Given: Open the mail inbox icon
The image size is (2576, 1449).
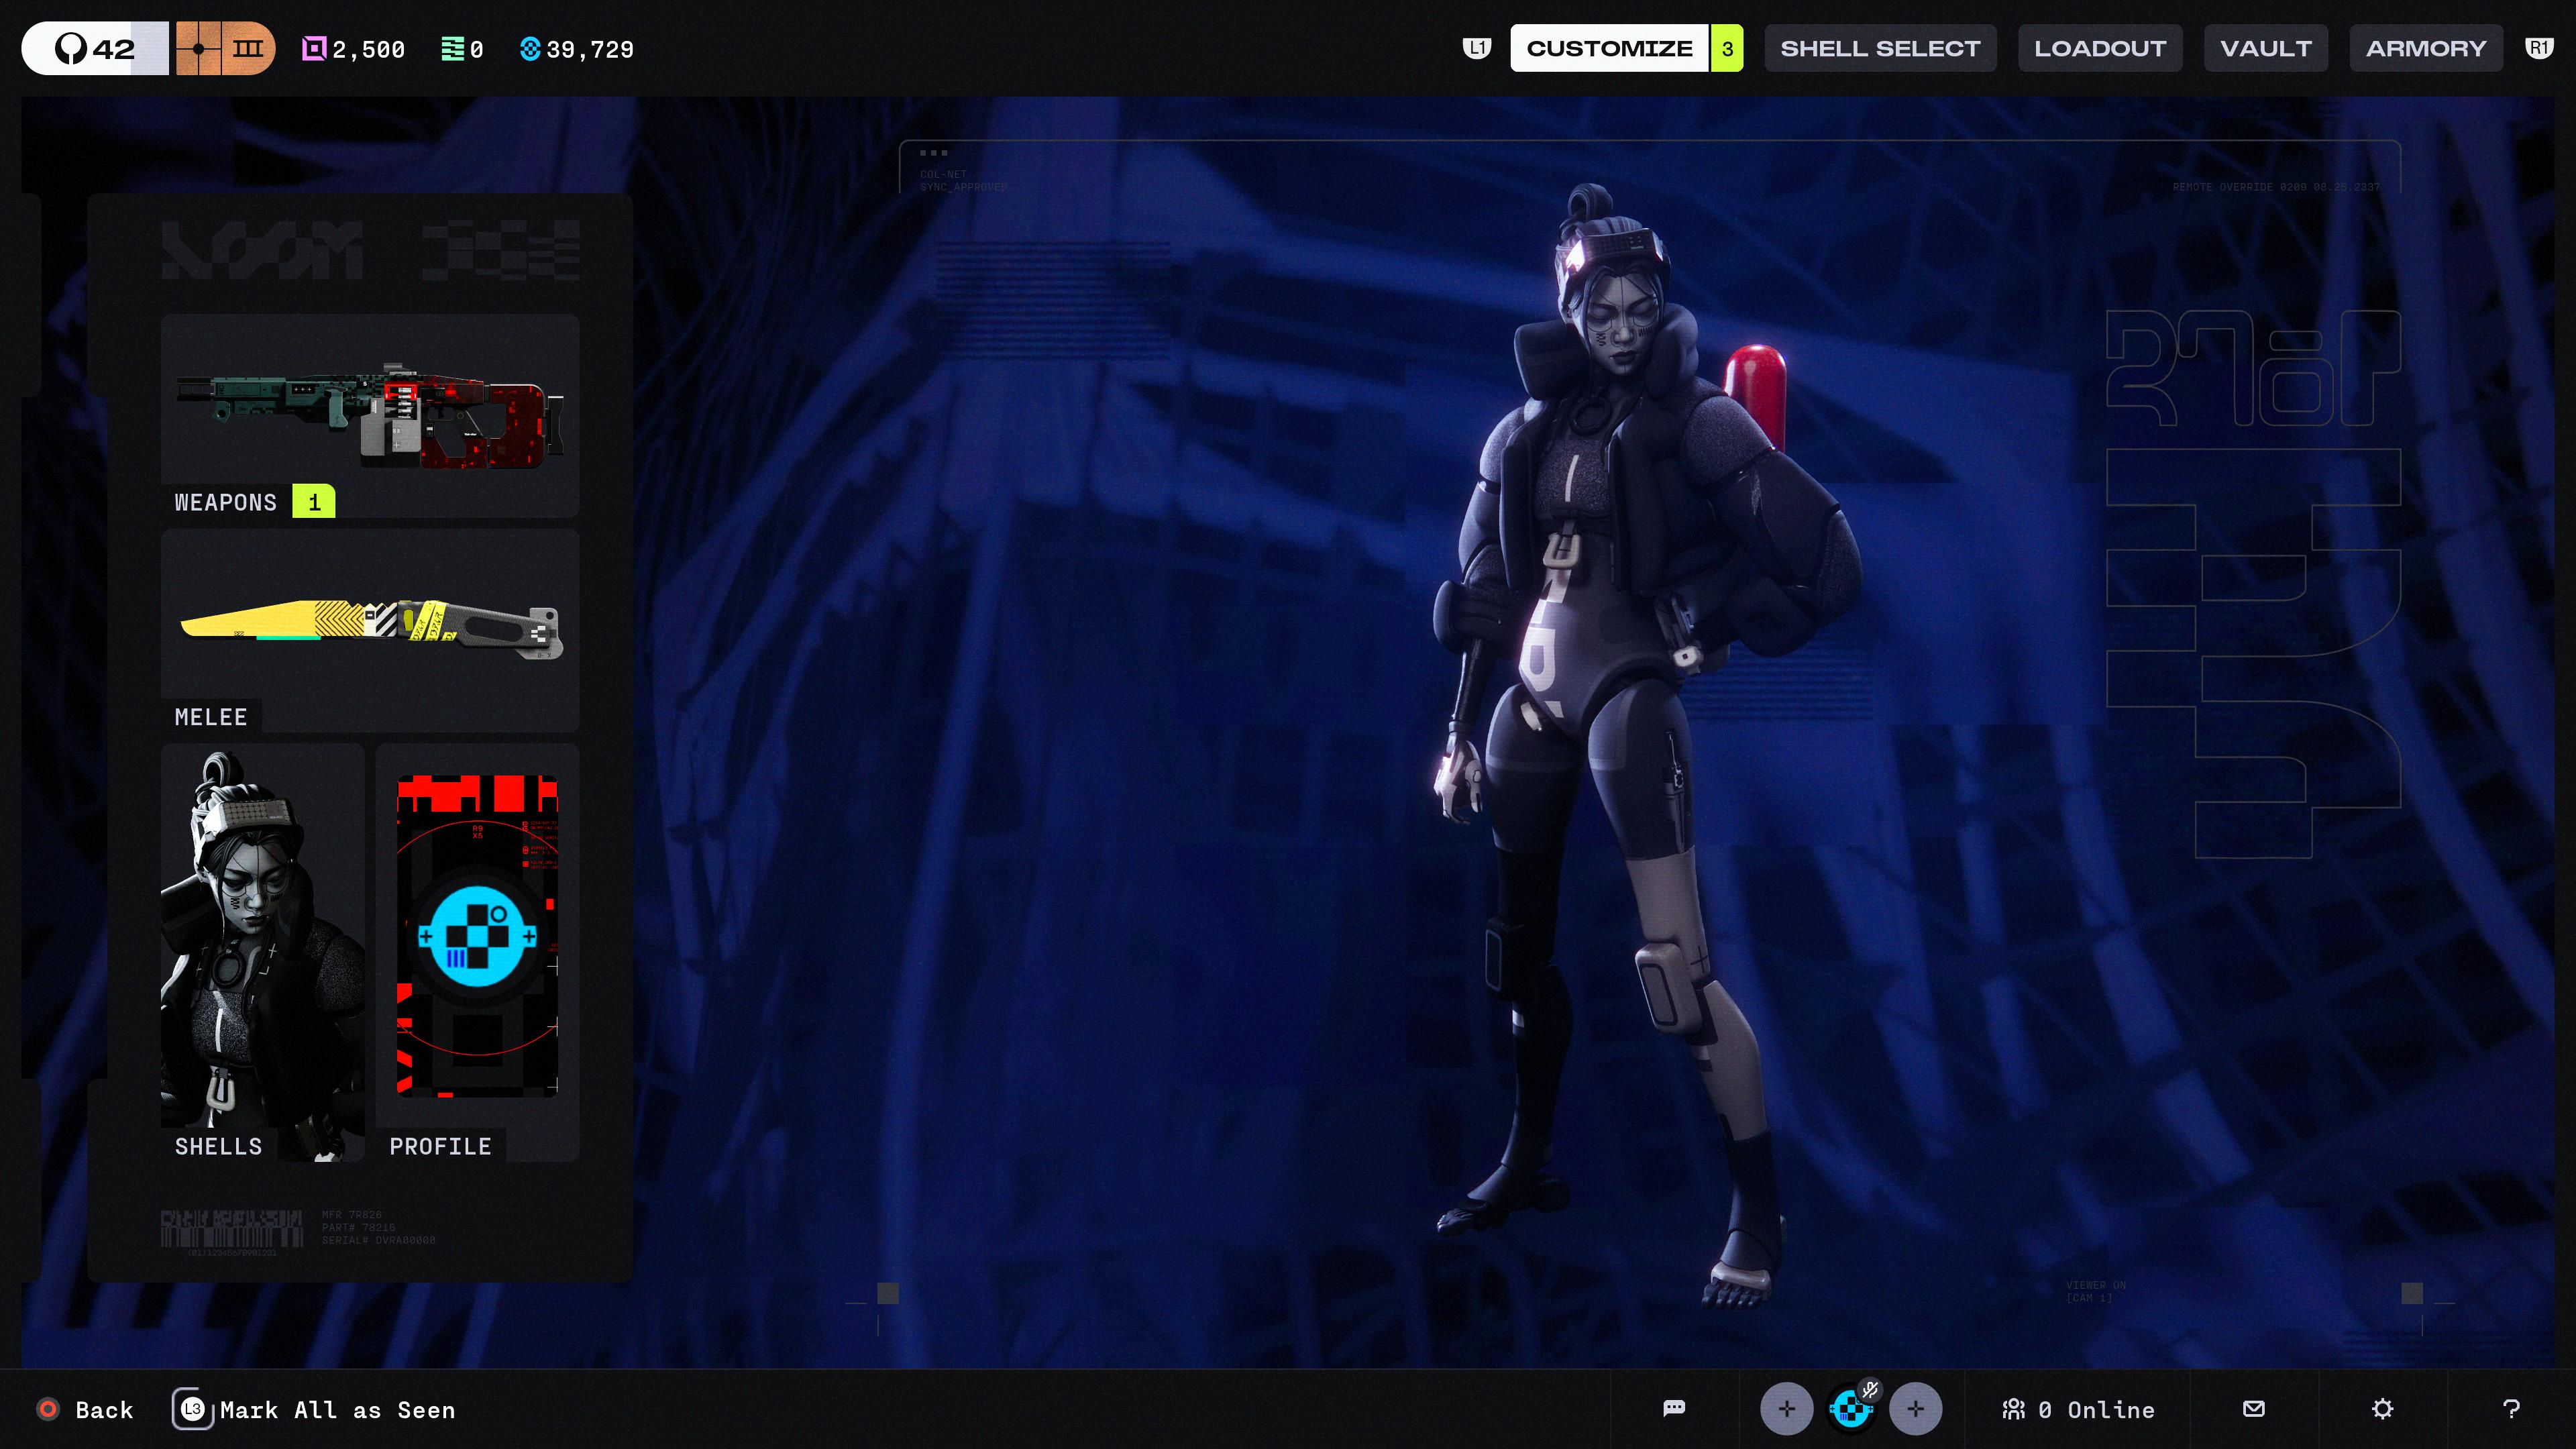Looking at the screenshot, I should [x=2253, y=1409].
